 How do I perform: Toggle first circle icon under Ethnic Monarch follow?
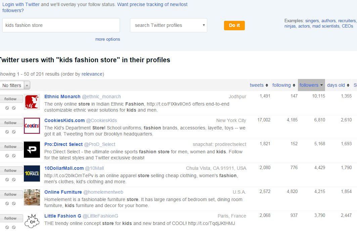click(7, 108)
